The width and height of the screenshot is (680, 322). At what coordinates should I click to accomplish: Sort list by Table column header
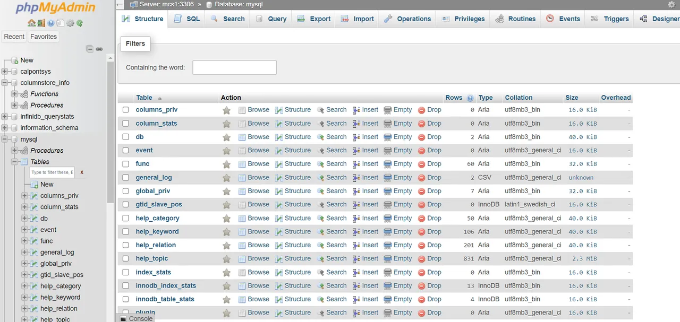pos(144,98)
